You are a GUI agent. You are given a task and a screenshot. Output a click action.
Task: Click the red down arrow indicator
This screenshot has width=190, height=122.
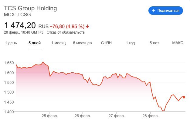(x=87, y=26)
